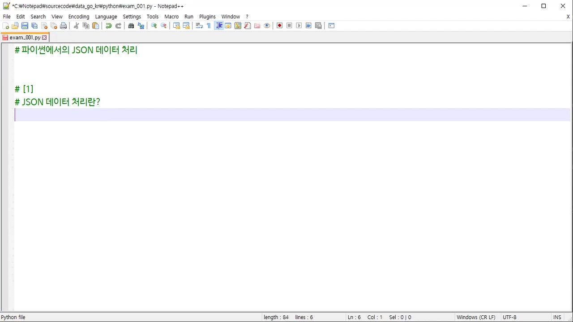Open the Plugins menu
This screenshot has height=322, width=573.
(x=207, y=17)
